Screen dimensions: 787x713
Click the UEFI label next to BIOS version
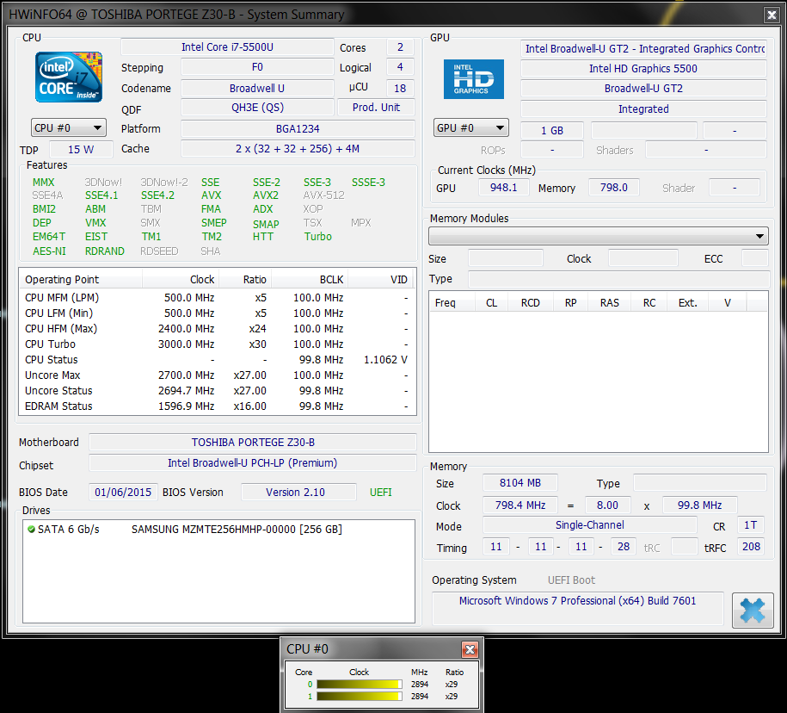coord(380,492)
